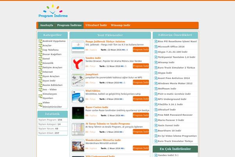Viewport: 235px width, 157px height.
Task: Open En İyi Video İzleme Programları link
Action: [x=177, y=136]
